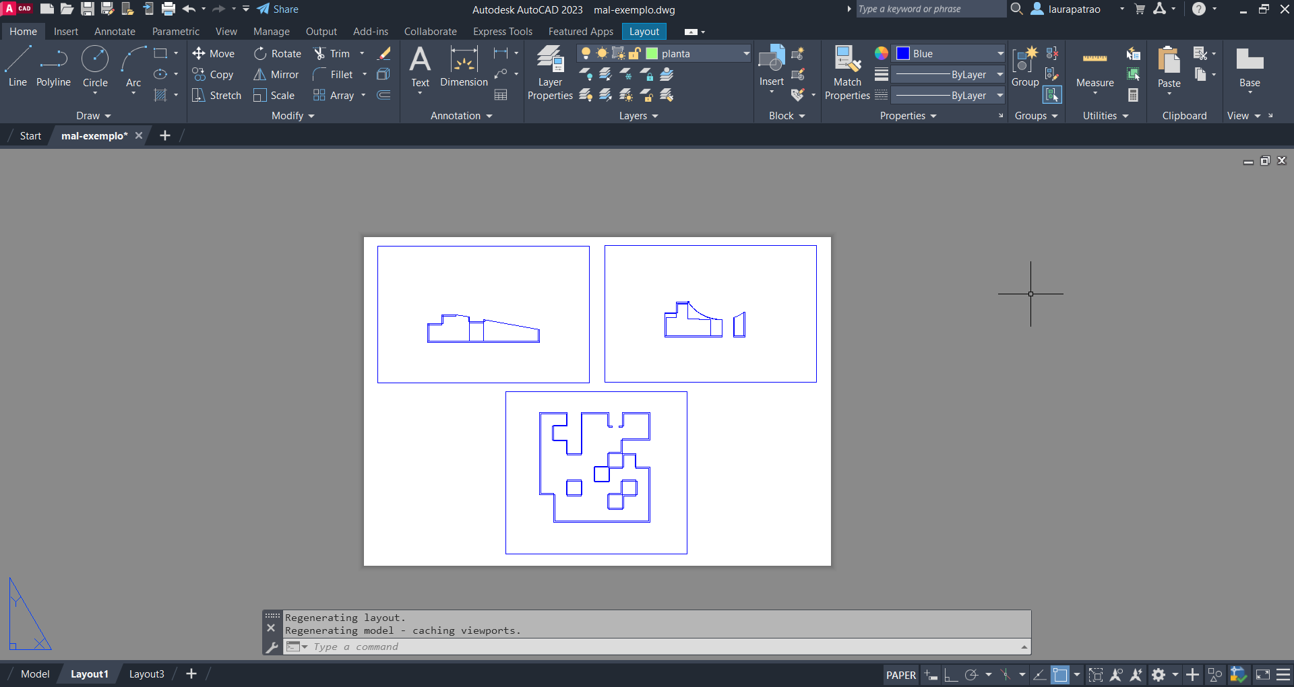Click the Copy tool
Screen dimensions: 1294x687
pos(213,75)
